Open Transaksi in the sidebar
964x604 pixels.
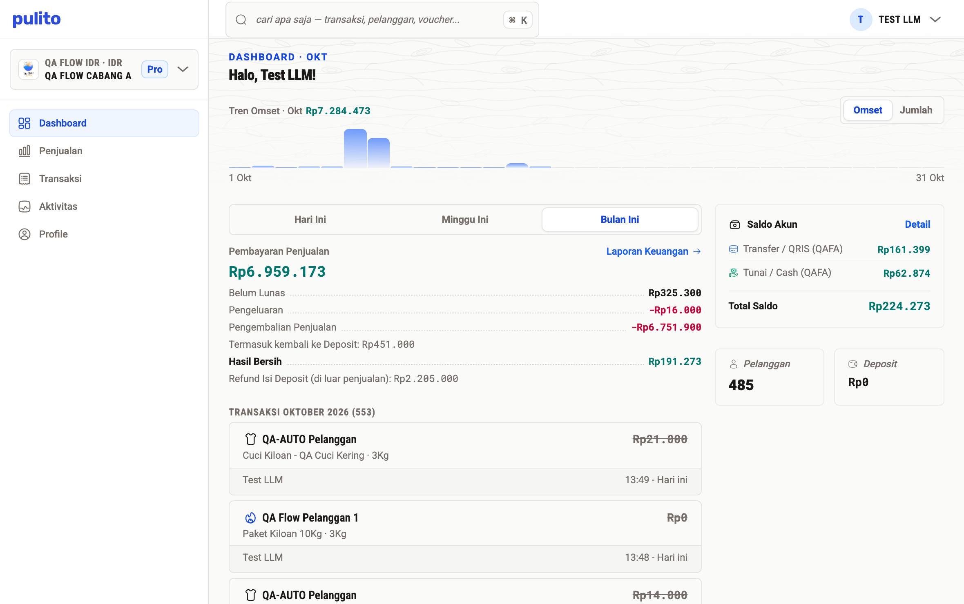[x=104, y=179]
